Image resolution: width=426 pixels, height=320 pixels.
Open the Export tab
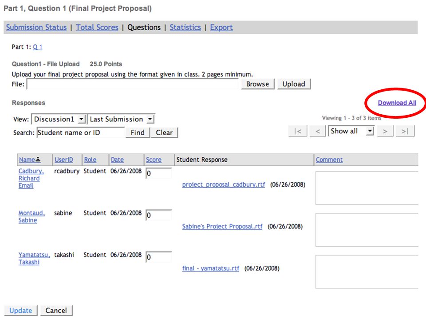point(221,28)
